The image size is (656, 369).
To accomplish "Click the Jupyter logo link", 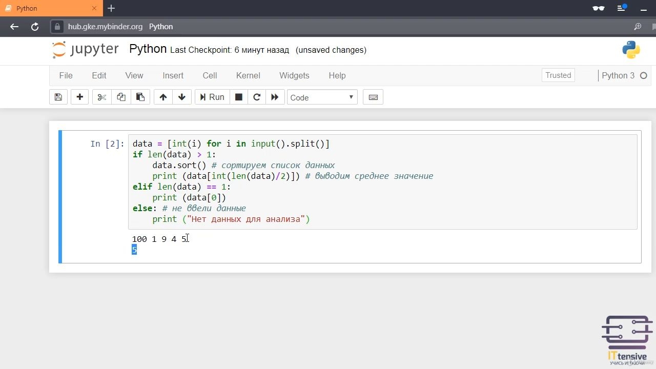I will (86, 50).
